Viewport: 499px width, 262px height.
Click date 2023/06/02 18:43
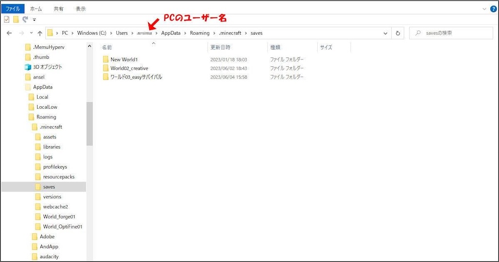click(229, 68)
